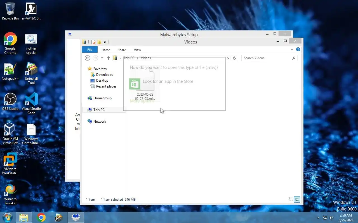Go up one folder level
The width and height of the screenshot is (358, 223).
coord(109,58)
